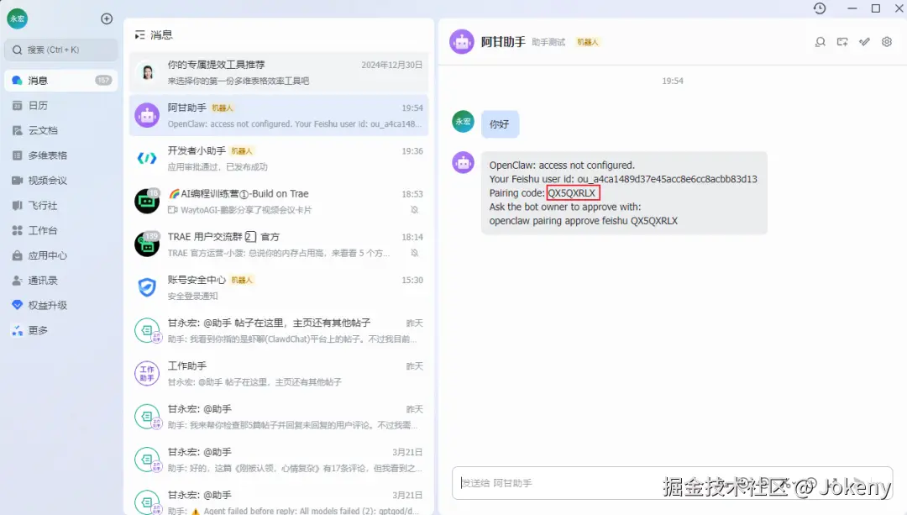Click the muted bell icon on TRAE 用户交流群 row
The width and height of the screenshot is (907, 515).
[x=415, y=253]
